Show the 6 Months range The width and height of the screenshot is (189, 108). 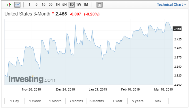point(97,101)
